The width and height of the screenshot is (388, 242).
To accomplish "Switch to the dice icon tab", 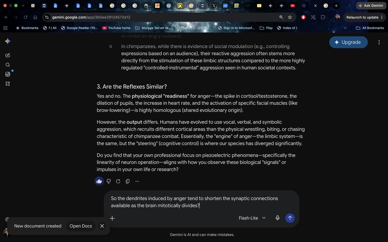I will (33, 5).
